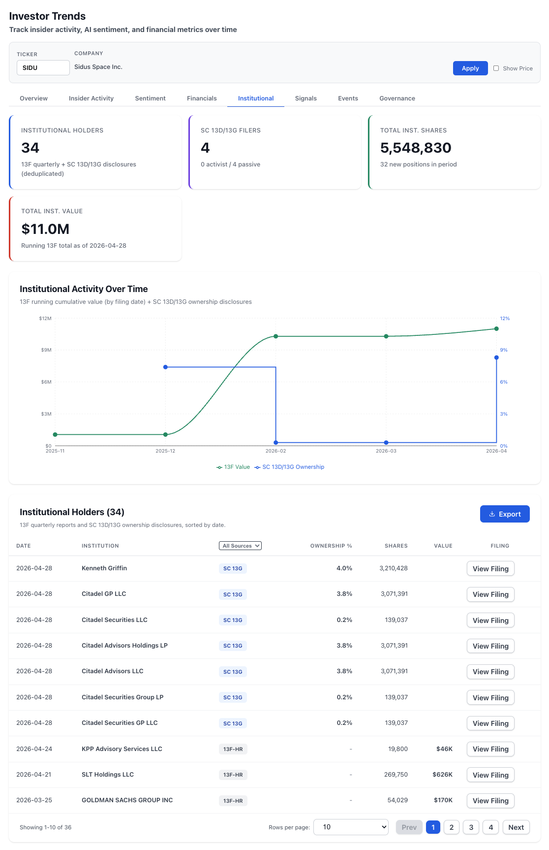Screen dimensions: 549x850
Task: Click the Apply button
Action: coord(470,68)
